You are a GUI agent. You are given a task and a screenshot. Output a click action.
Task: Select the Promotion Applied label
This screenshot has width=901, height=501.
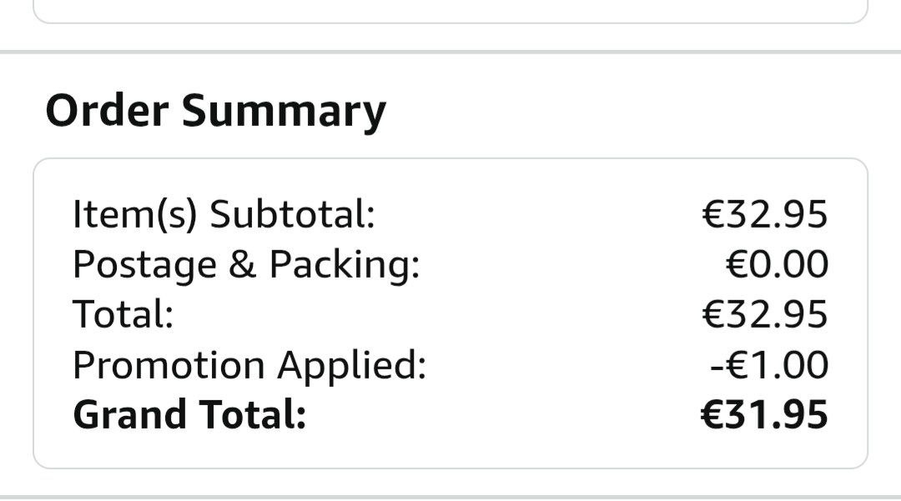(x=249, y=366)
